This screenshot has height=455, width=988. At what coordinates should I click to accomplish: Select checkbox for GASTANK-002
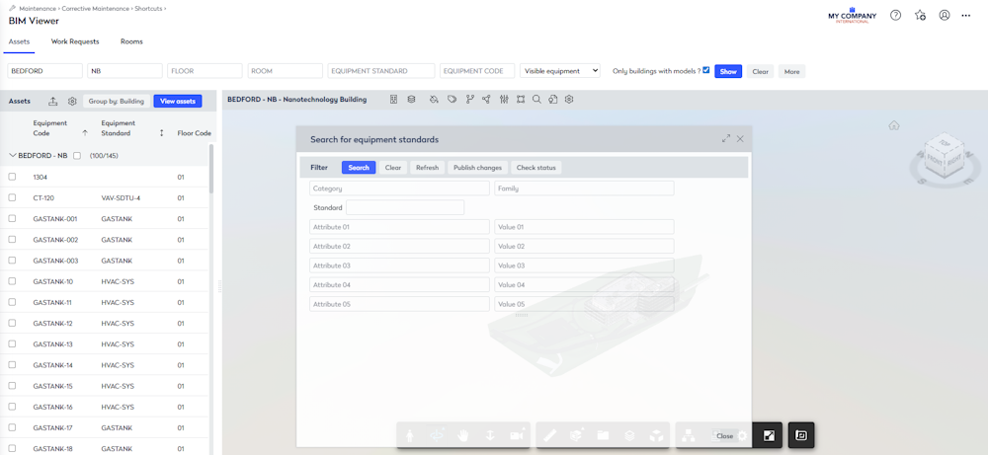tap(12, 240)
